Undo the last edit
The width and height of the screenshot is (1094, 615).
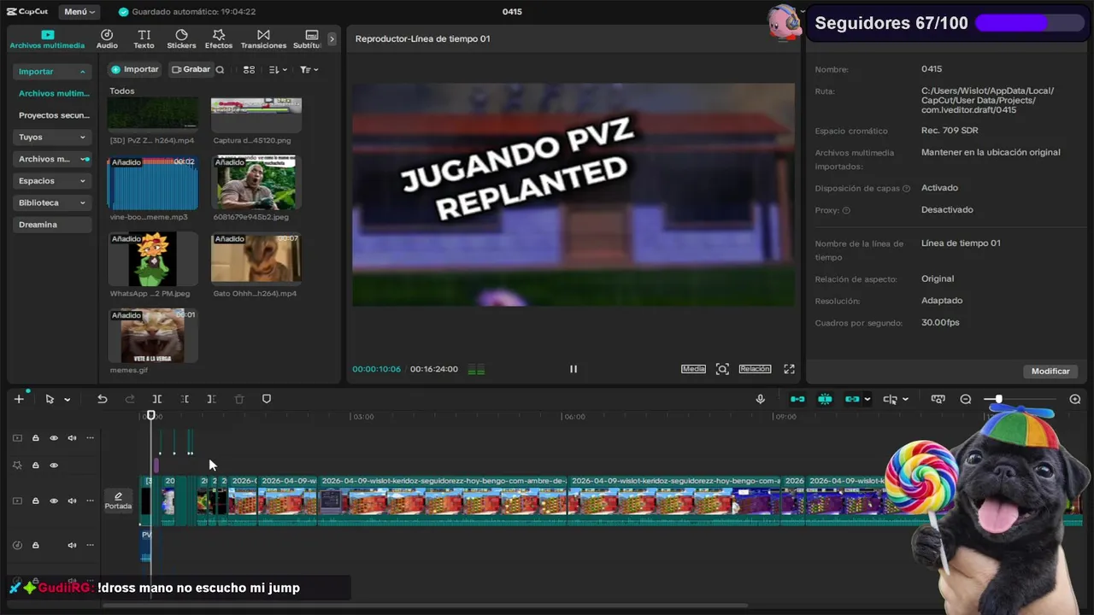[102, 399]
